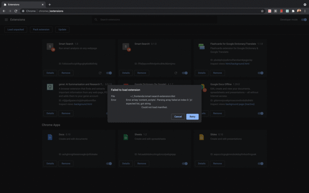Image resolution: width=309 pixels, height=193 pixels.
Task: Remove the Smart-Search! 0.1.0 extension
Action: click(x=141, y=73)
